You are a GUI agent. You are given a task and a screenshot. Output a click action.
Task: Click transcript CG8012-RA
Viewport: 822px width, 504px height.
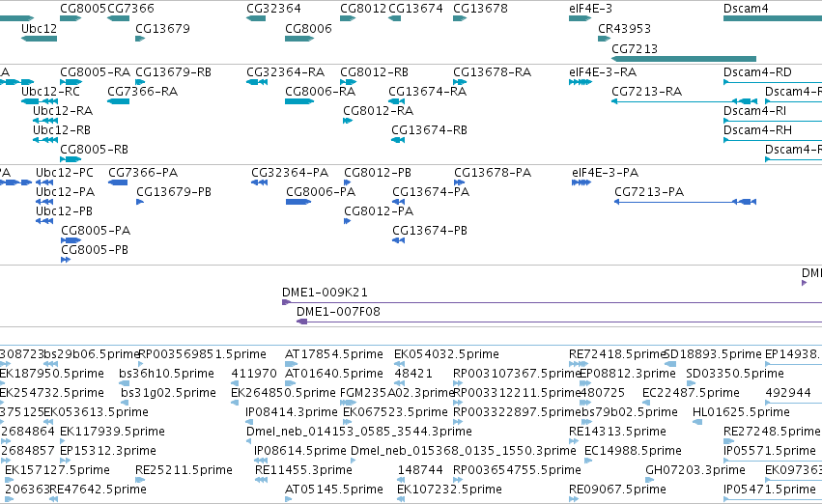point(348,121)
